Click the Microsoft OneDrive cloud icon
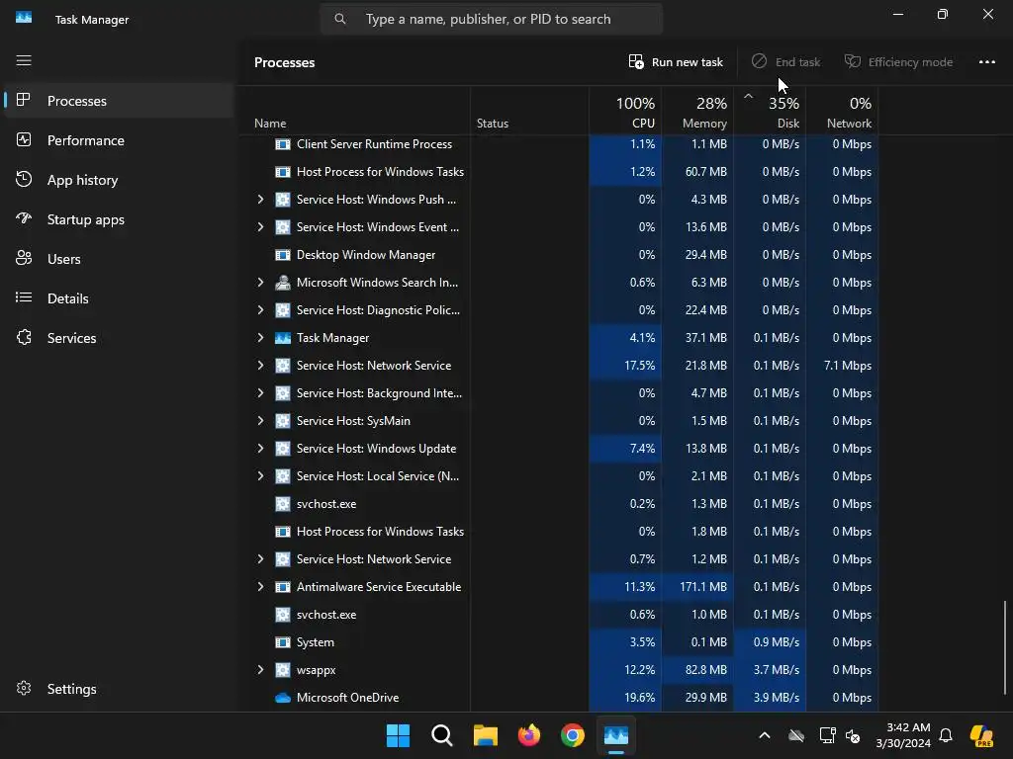 pyautogui.click(x=282, y=698)
